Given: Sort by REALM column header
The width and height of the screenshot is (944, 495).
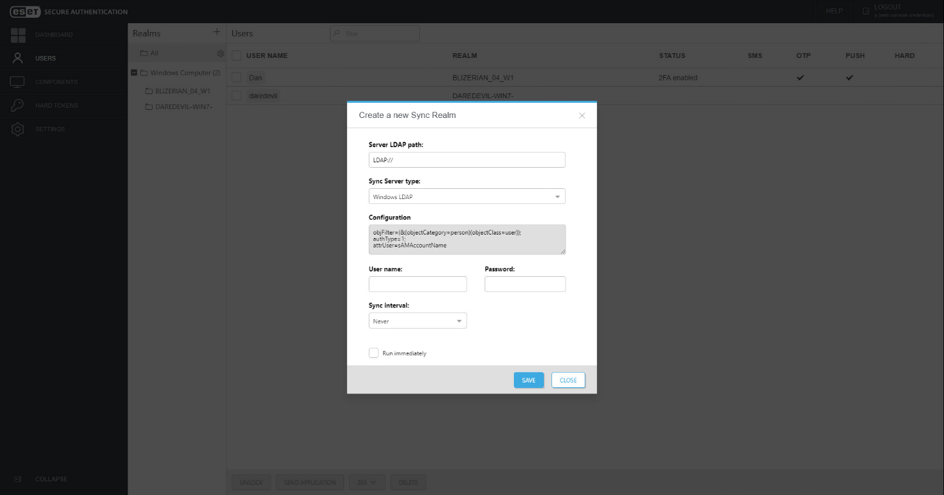Looking at the screenshot, I should 465,55.
